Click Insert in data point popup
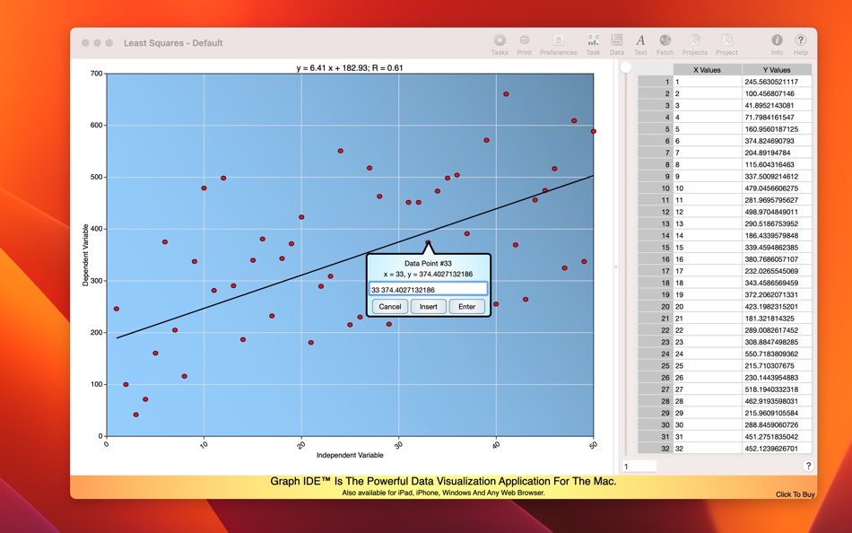The image size is (852, 533). [428, 307]
